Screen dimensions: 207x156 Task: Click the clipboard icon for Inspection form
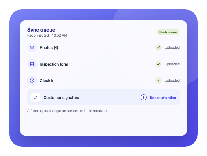pyautogui.click(x=32, y=64)
